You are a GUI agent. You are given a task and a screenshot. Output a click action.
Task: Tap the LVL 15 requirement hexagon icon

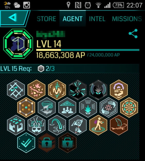[x=41, y=69]
